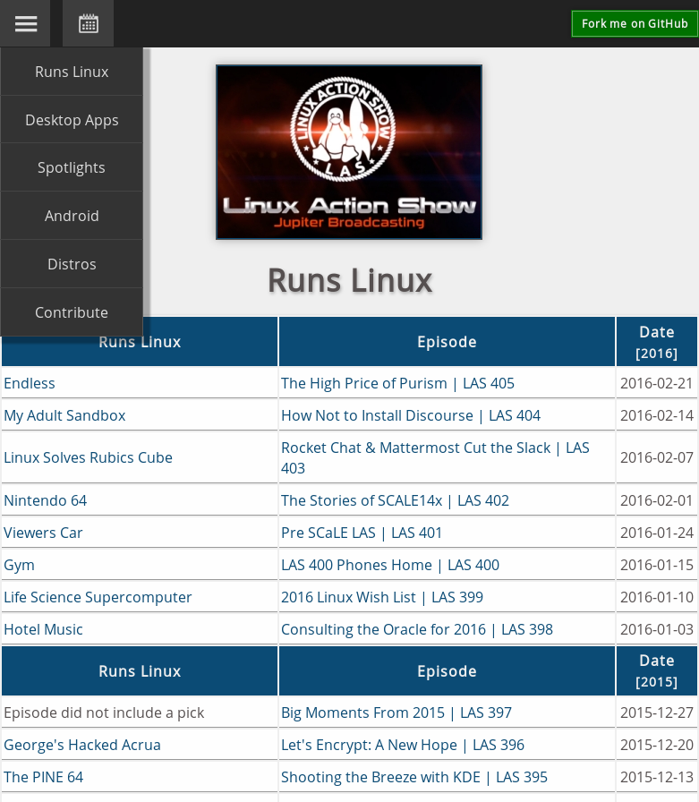Screen dimensions: 699x802
Task: Click the date 2015-12-13
Action: point(657,777)
